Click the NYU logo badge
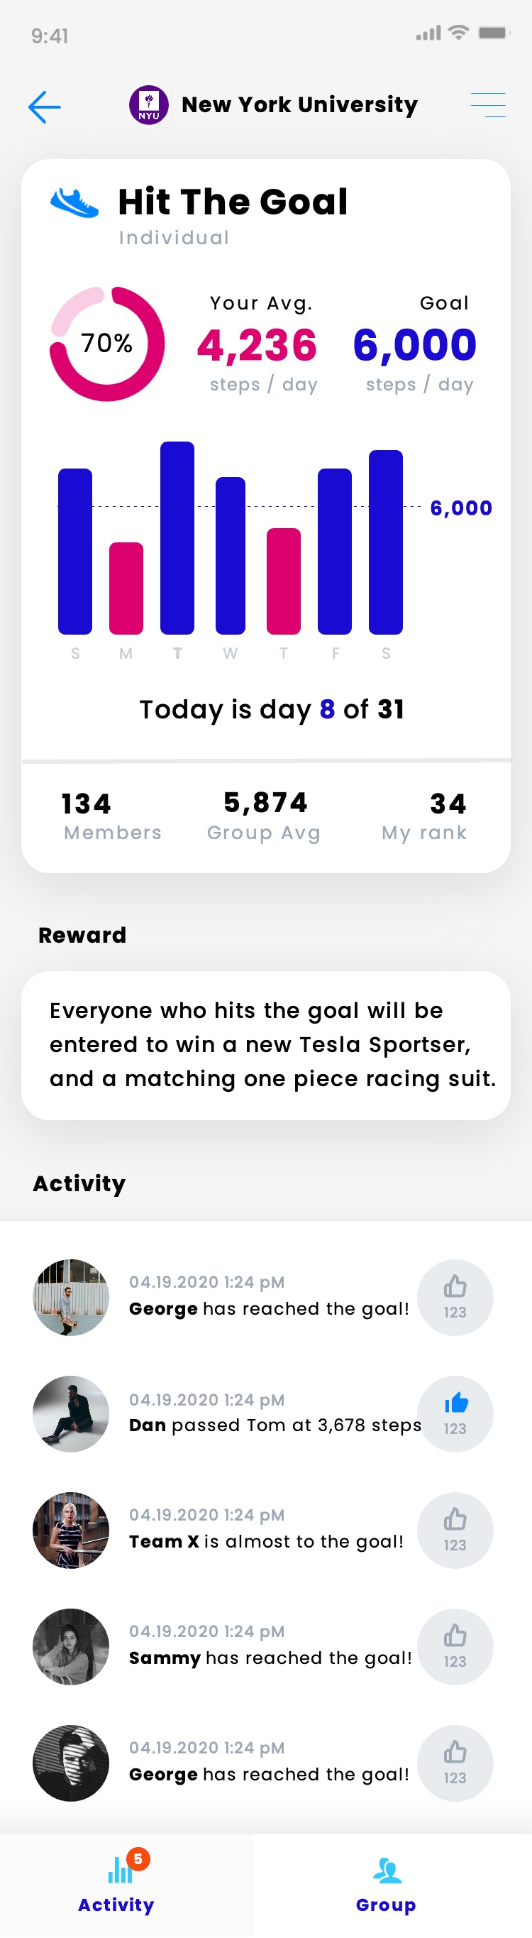 pos(149,104)
